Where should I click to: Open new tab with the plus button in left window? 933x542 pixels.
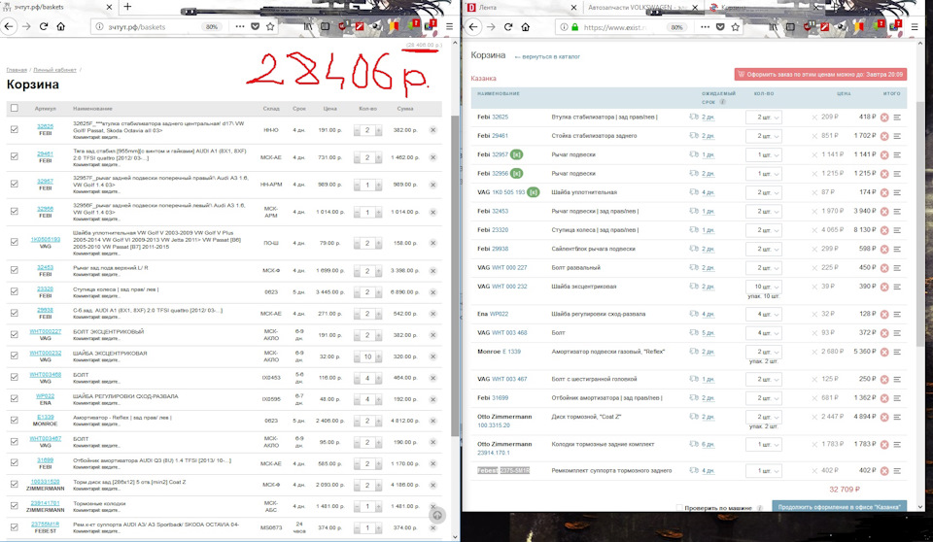127,7
